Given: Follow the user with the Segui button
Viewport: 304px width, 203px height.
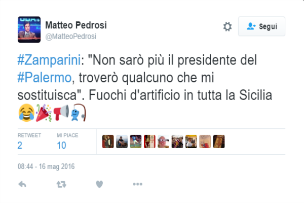Looking at the screenshot, I should pos(261,26).
